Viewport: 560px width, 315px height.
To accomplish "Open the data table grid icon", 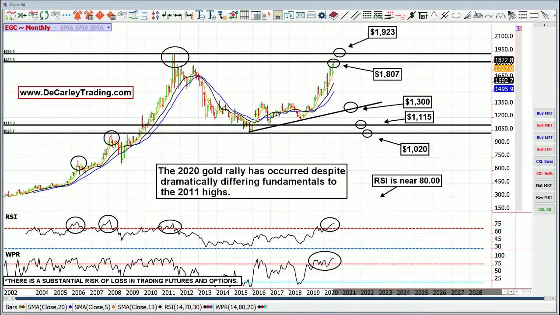I will (244, 16).
